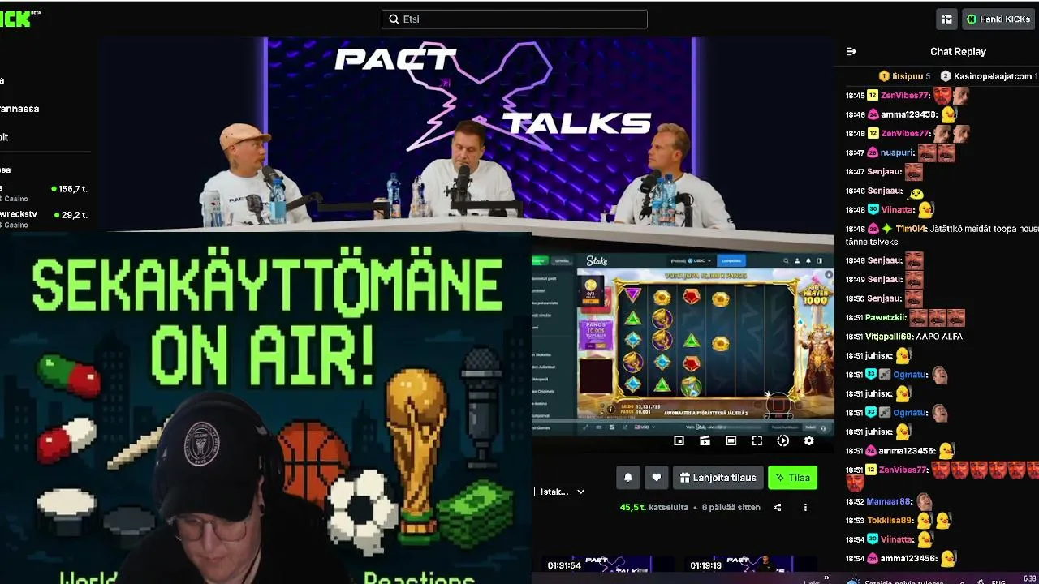Toggle the notification bell for this channel
Viewport: 1039px width, 584px height.
pos(627,478)
